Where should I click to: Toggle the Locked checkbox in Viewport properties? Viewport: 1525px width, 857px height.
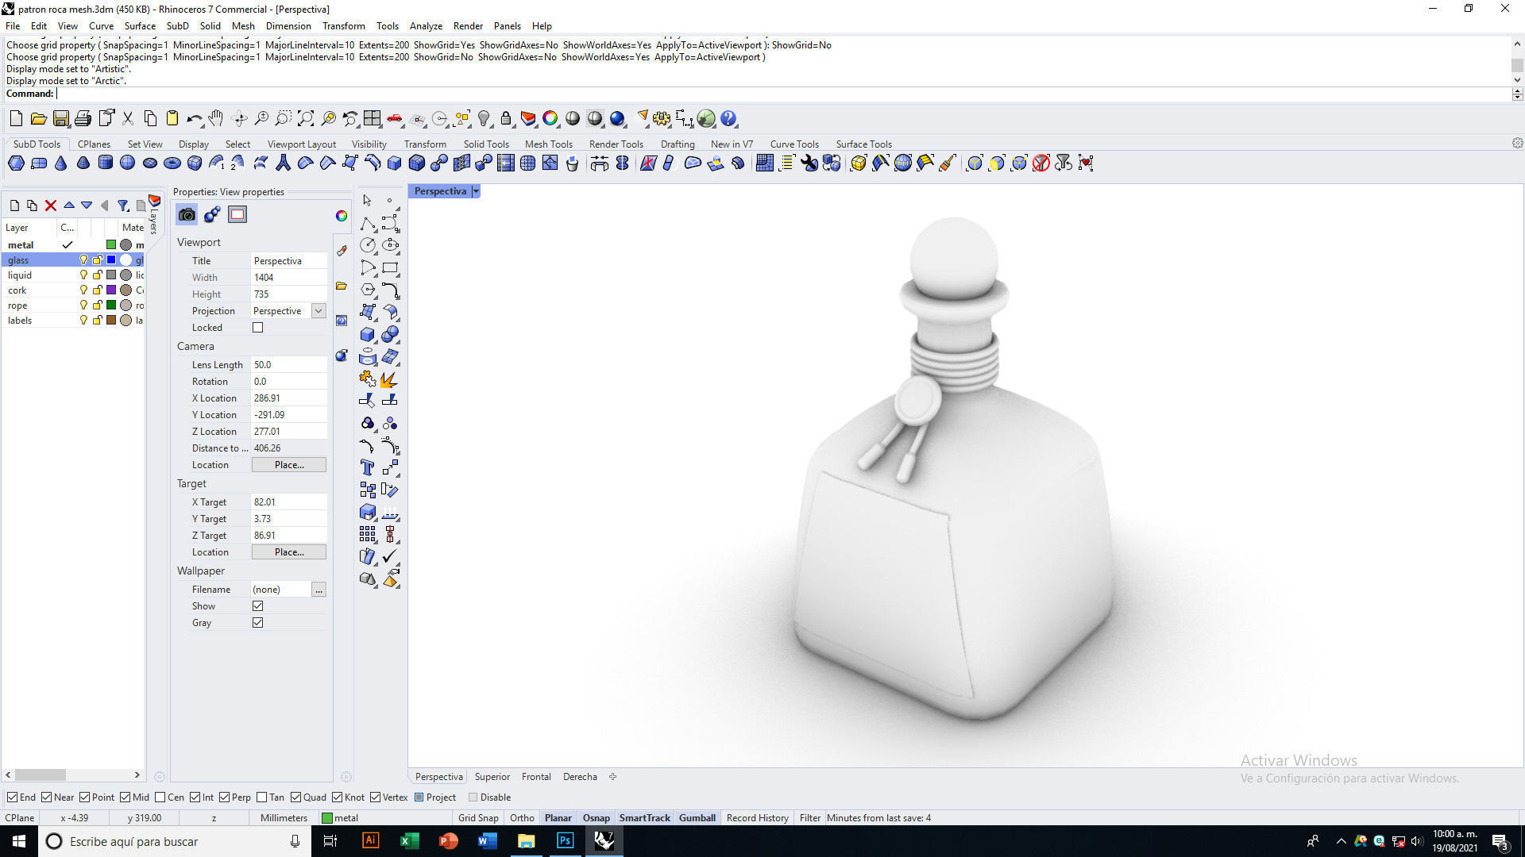[257, 328]
